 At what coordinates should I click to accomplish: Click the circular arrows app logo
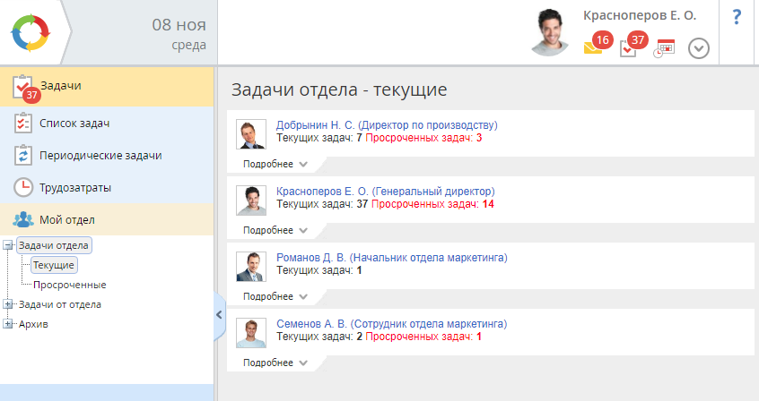(31, 33)
